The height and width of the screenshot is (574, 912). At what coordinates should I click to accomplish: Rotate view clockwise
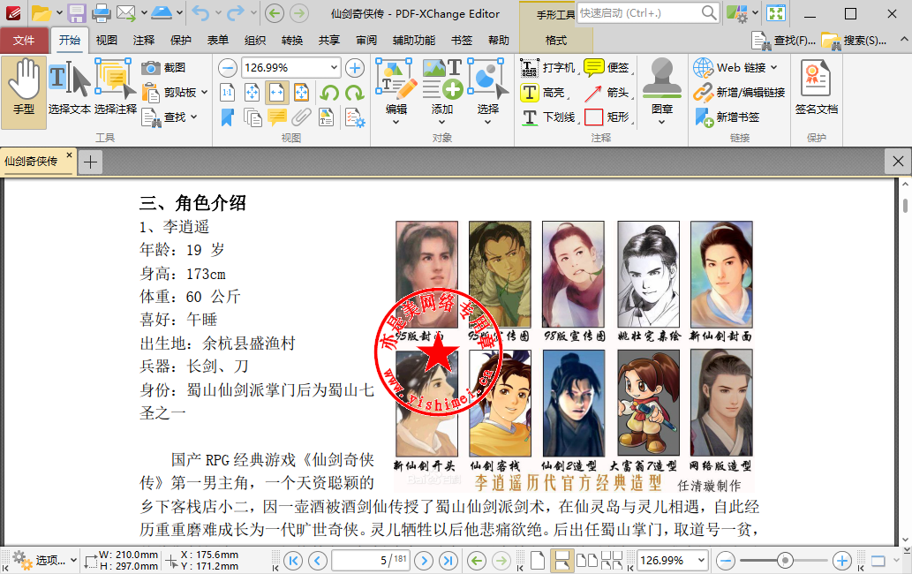[x=354, y=93]
